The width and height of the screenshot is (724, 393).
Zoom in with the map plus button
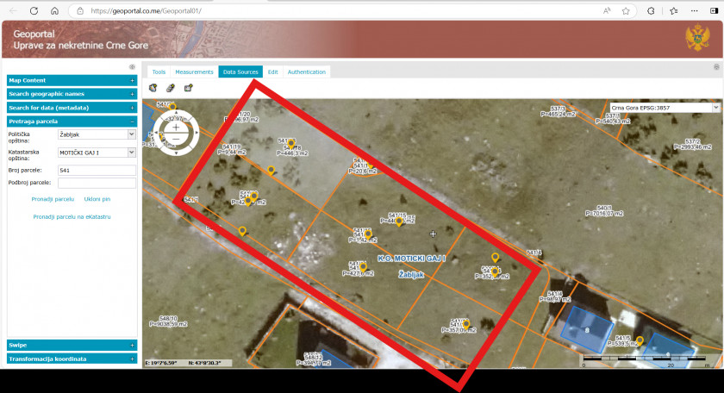pyautogui.click(x=176, y=128)
